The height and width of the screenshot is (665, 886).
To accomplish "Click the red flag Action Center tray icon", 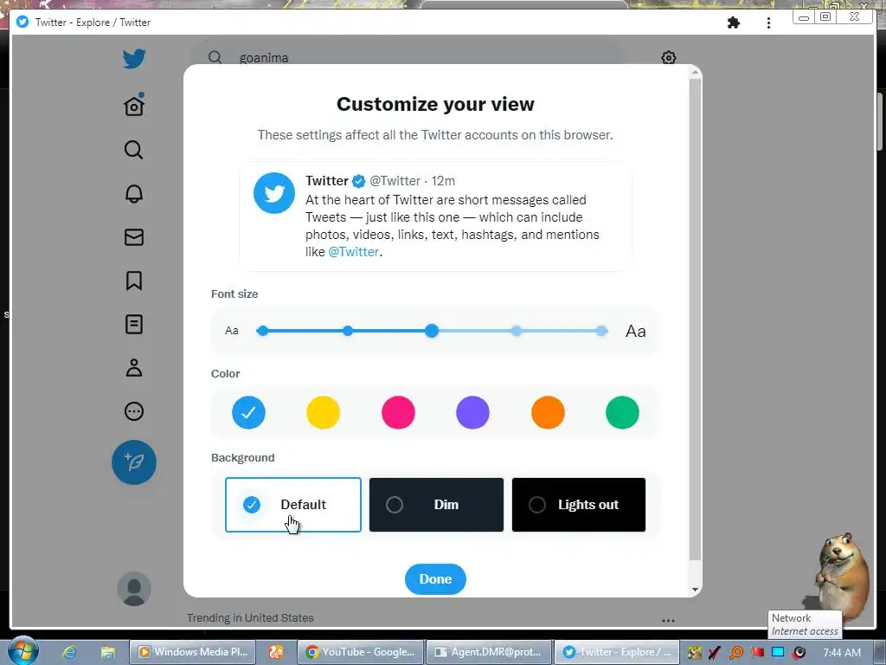I will point(757,652).
